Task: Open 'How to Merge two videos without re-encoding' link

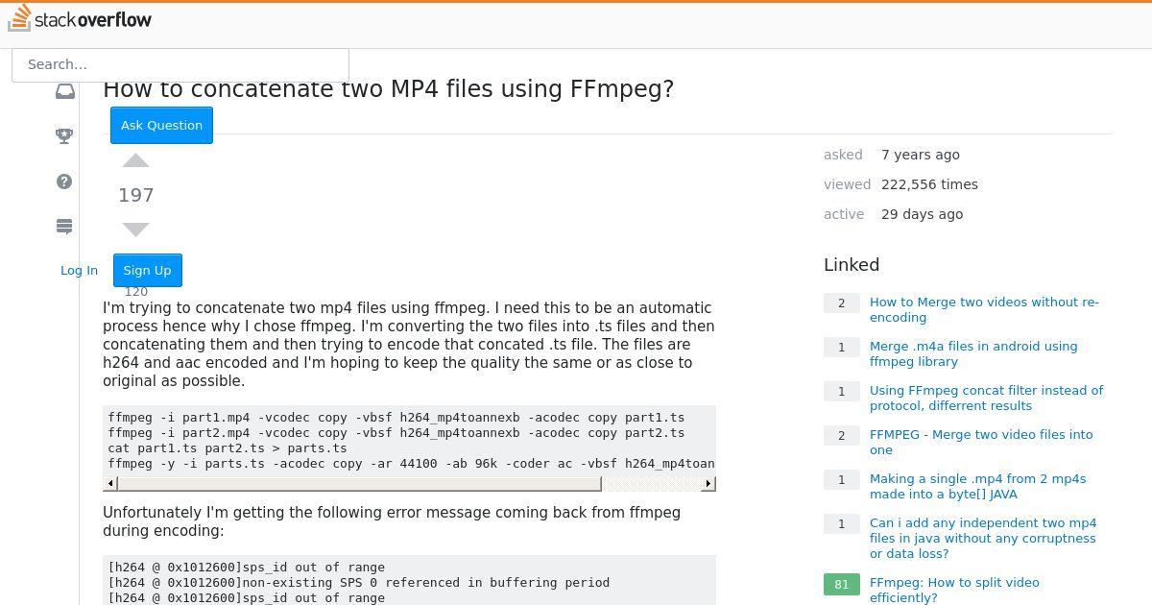Action: pyautogui.click(x=984, y=309)
